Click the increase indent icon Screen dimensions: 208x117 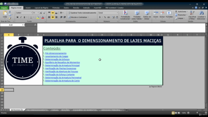(x=65, y=17)
